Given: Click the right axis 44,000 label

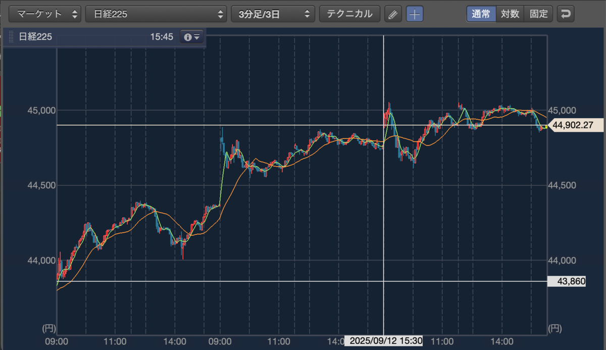Looking at the screenshot, I should (x=563, y=261).
